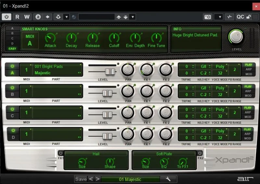Toggle the plugin bypass power button
Screen dimensions: 260x184
pyautogui.click(x=6, y=17)
